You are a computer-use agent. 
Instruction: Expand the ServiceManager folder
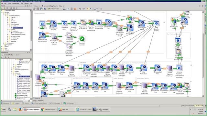[x=7, y=38]
